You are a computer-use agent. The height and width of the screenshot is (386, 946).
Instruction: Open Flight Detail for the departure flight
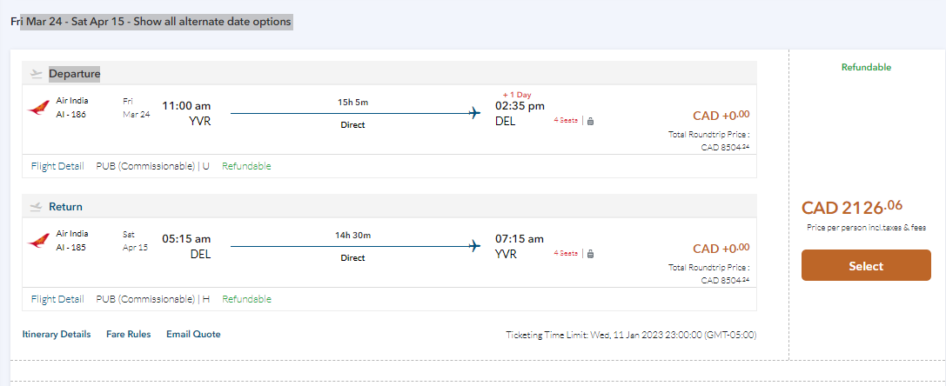[x=57, y=166]
